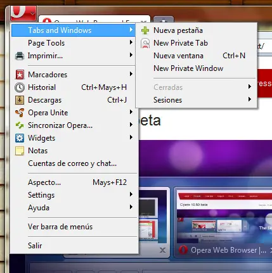Expand the Marcadores submenu arrow
This screenshot has width=272, height=273.
pos(131,74)
